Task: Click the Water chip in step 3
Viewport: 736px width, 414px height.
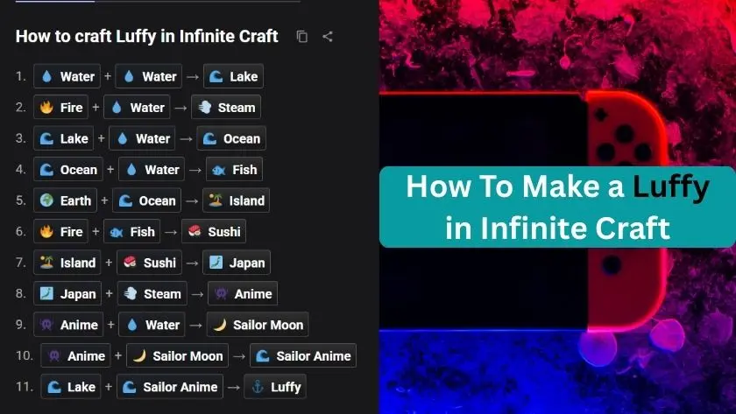Action: pyautogui.click(x=142, y=139)
